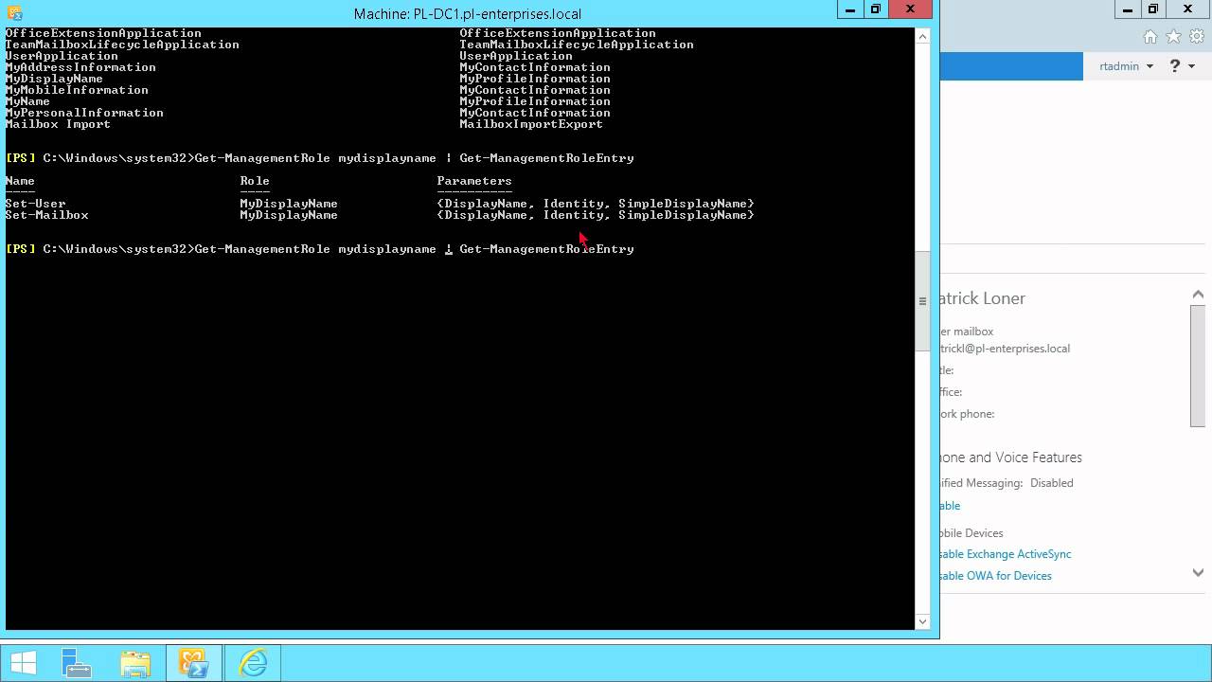Click 'MyPersonalInformation' in left column

tap(85, 113)
